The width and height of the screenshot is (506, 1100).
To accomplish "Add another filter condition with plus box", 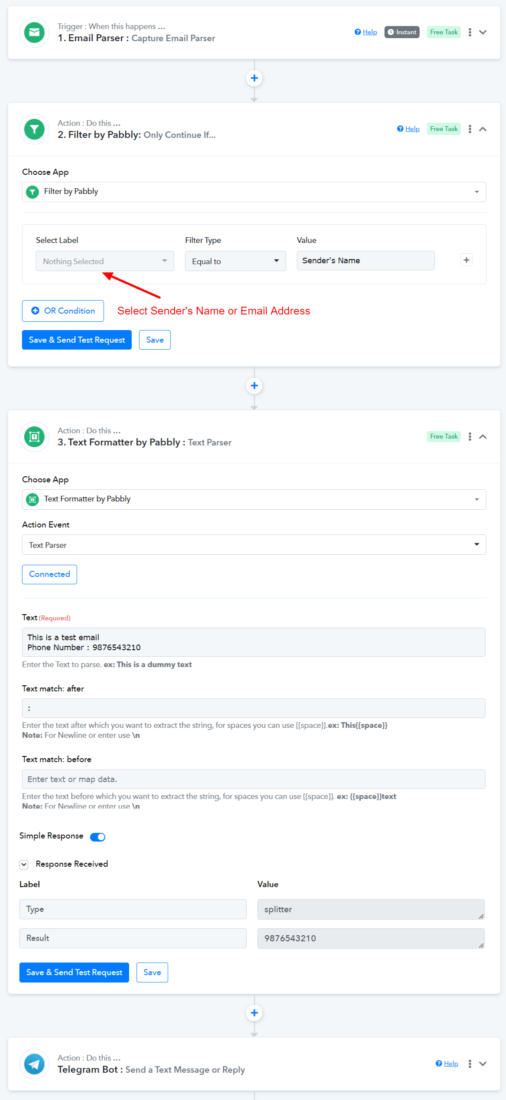I will (x=467, y=260).
